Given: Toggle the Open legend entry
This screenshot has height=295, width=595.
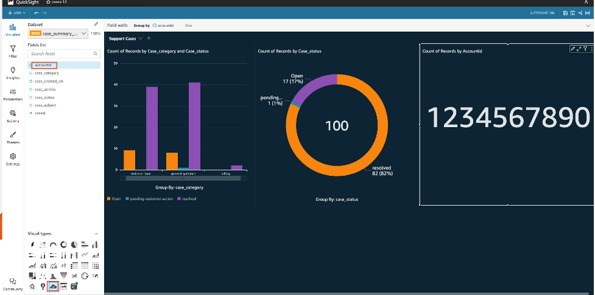Looking at the screenshot, I should (x=114, y=199).
